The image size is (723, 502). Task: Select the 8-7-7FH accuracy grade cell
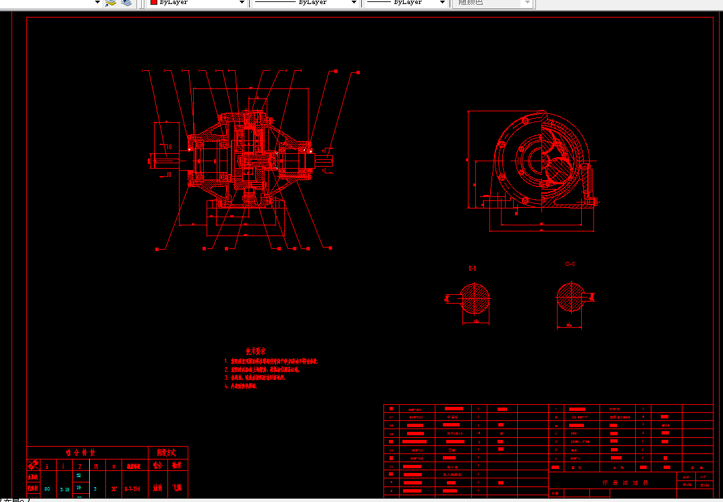132,489
